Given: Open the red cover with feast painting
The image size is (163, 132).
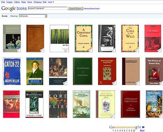Looking at the screenshot, I should tap(11, 104).
